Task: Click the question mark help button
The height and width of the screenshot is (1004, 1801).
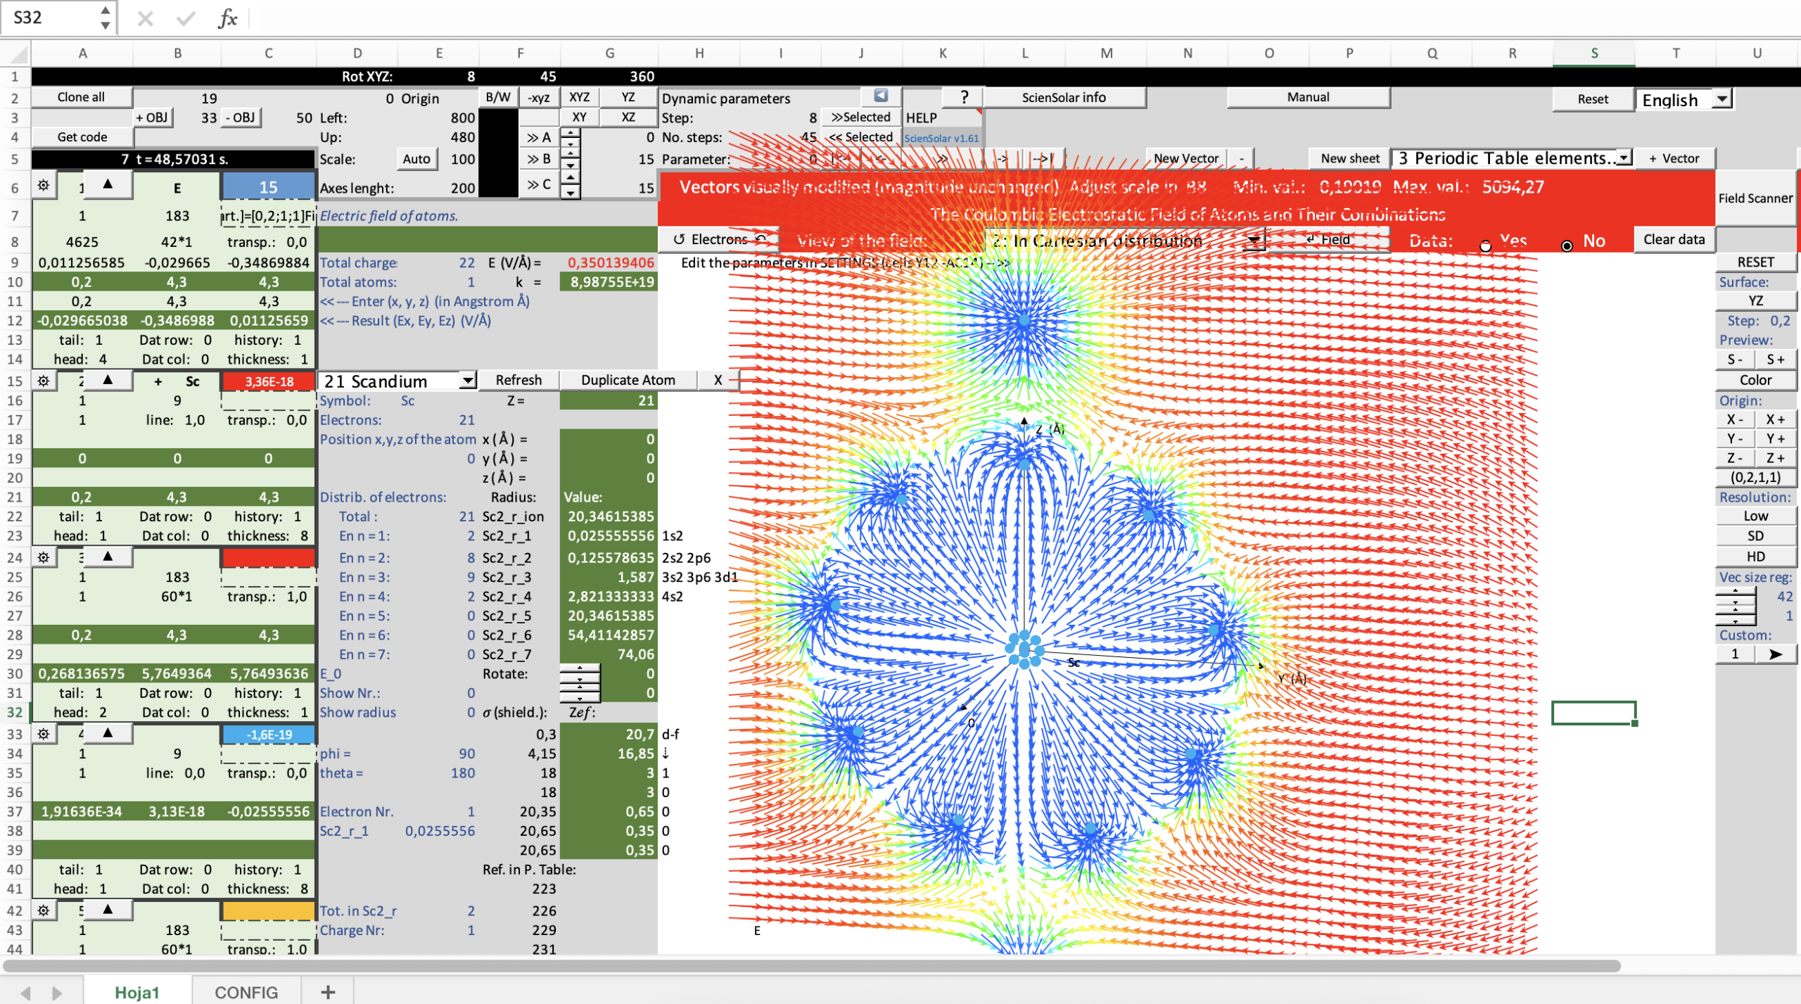Action: 964,97
